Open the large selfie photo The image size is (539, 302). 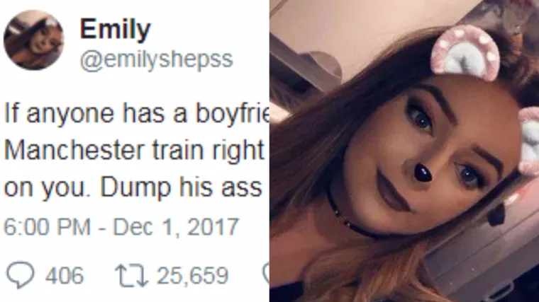coord(404,151)
